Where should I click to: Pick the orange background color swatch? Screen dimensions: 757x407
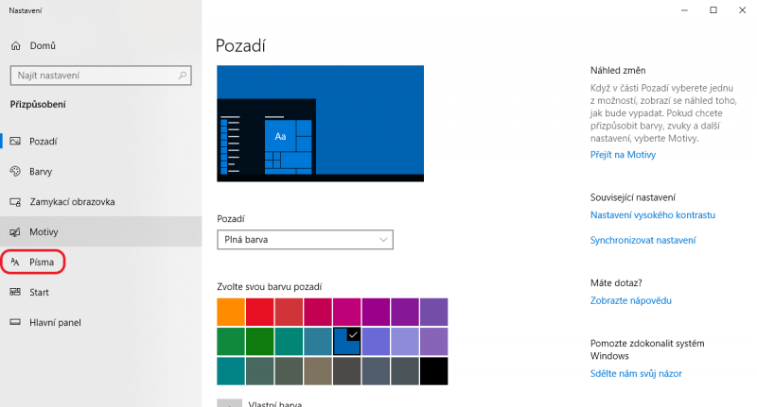231,312
